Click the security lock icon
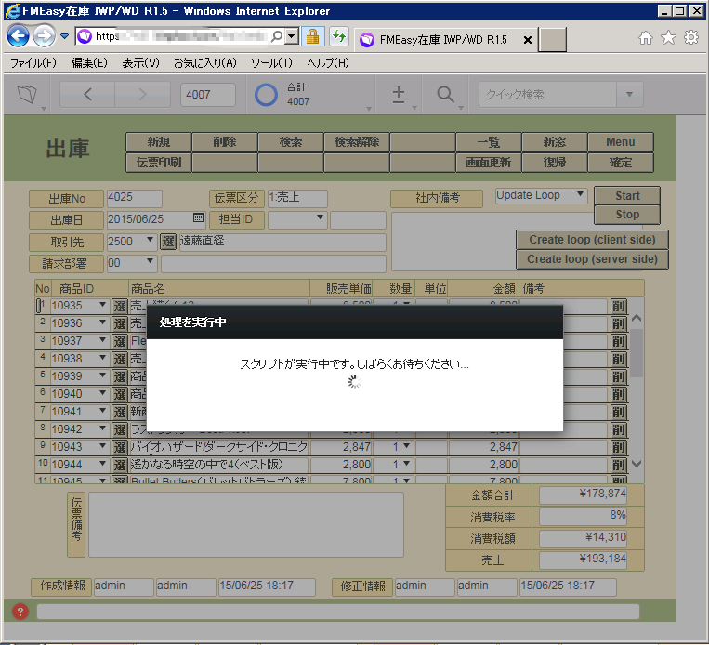Viewport: 709px width, 645px height. [312, 36]
